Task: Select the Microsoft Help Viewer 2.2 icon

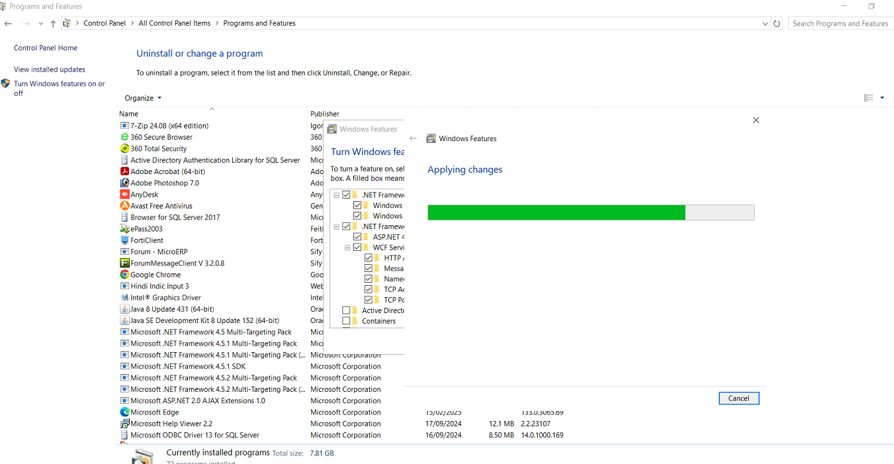Action: pyautogui.click(x=124, y=424)
